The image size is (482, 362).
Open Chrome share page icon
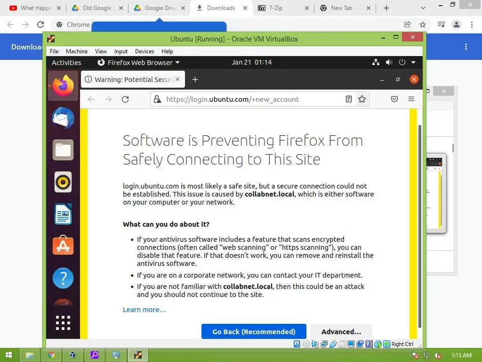[x=408, y=25]
